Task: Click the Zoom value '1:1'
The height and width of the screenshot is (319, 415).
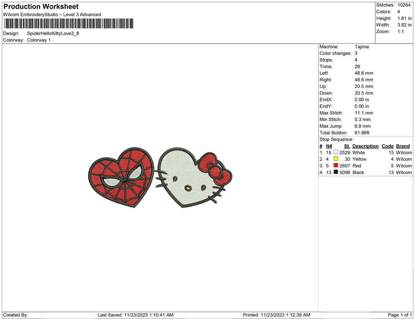Action: (401, 31)
